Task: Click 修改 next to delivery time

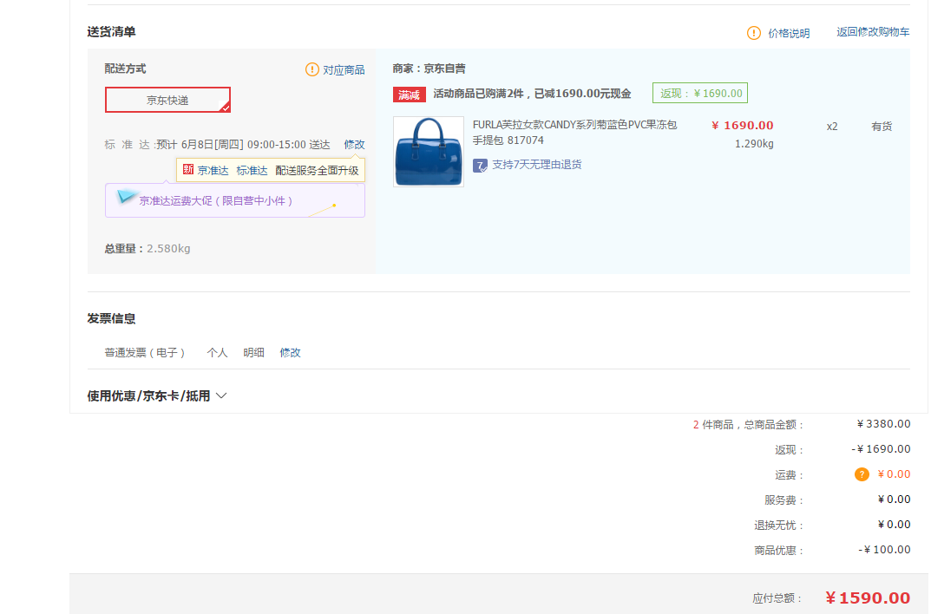Action: [355, 144]
